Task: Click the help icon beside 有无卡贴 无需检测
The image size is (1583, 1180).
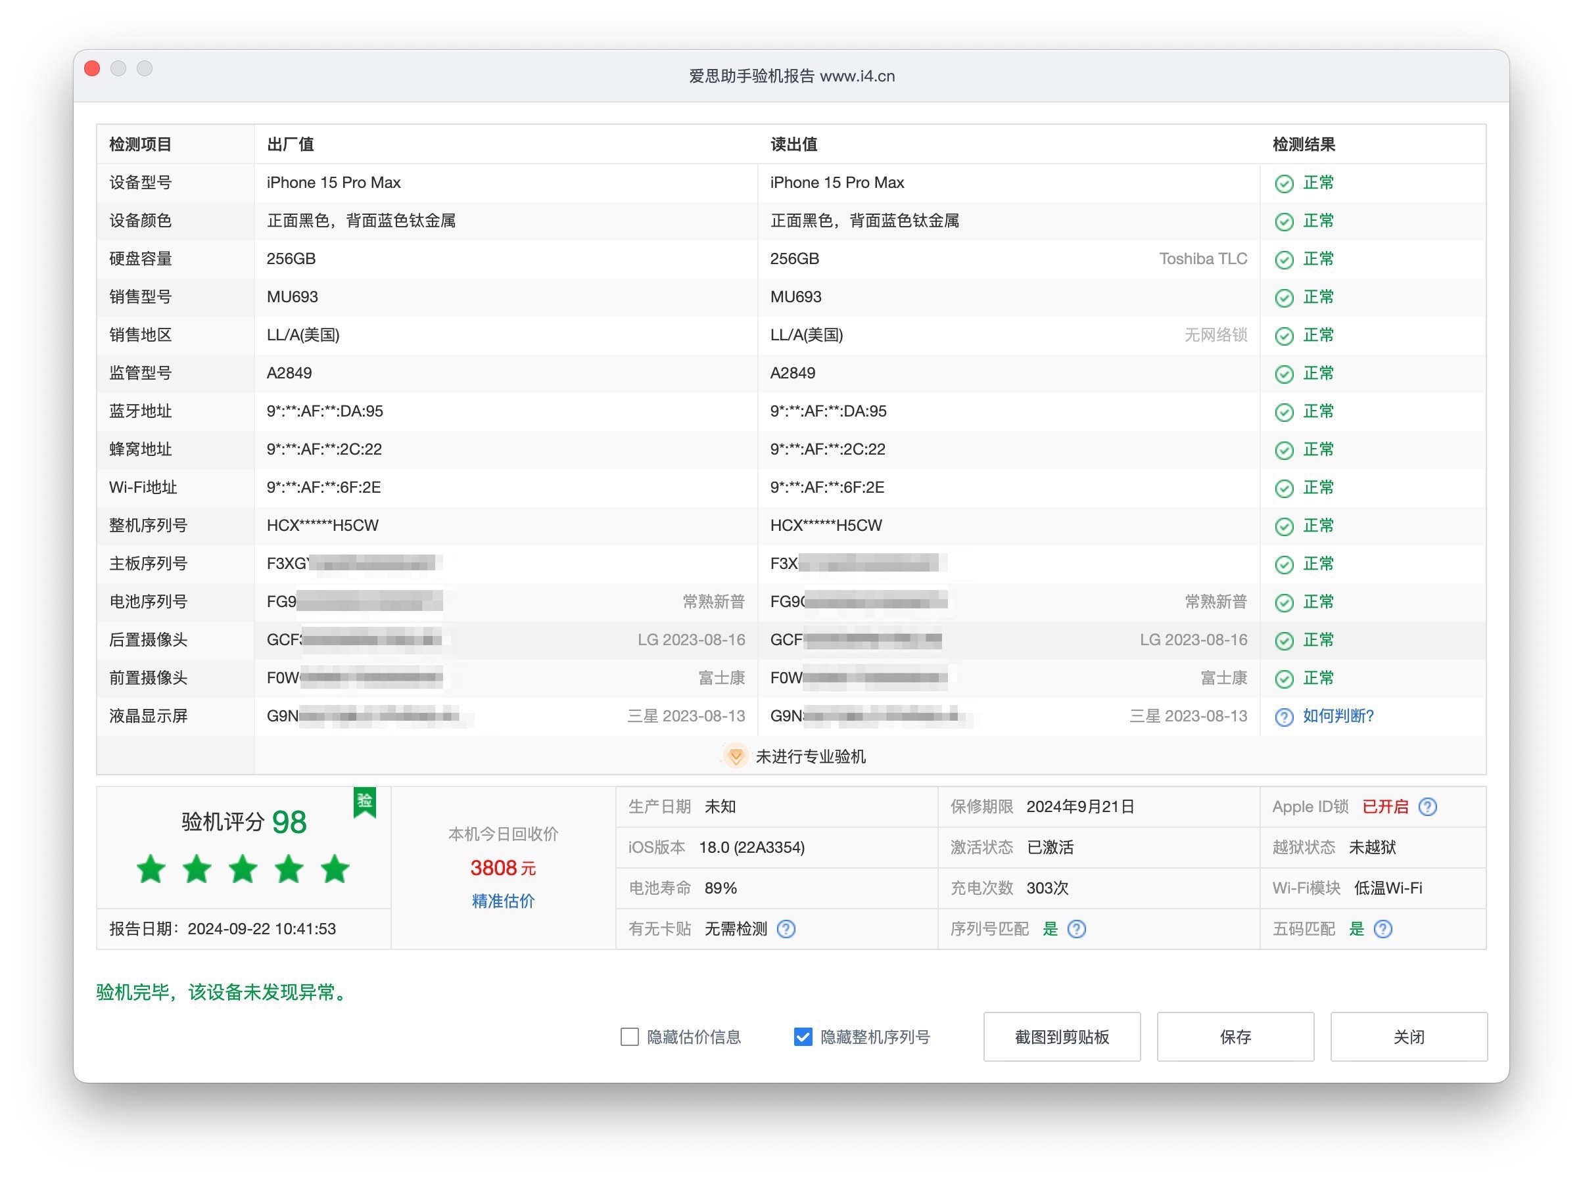Action: (786, 928)
